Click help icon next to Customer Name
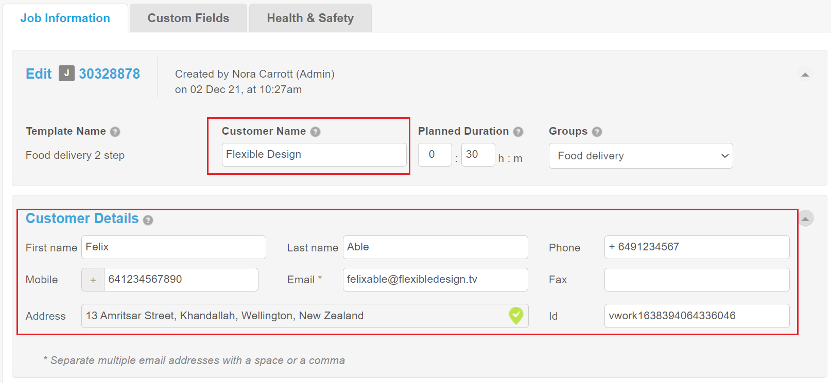Viewport: 831px width, 383px height. (x=316, y=132)
